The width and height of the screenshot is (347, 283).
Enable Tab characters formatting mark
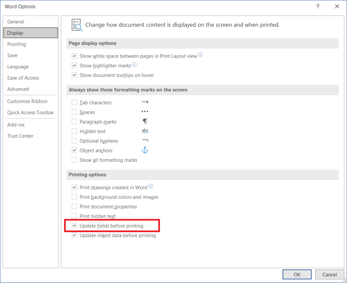74,103
